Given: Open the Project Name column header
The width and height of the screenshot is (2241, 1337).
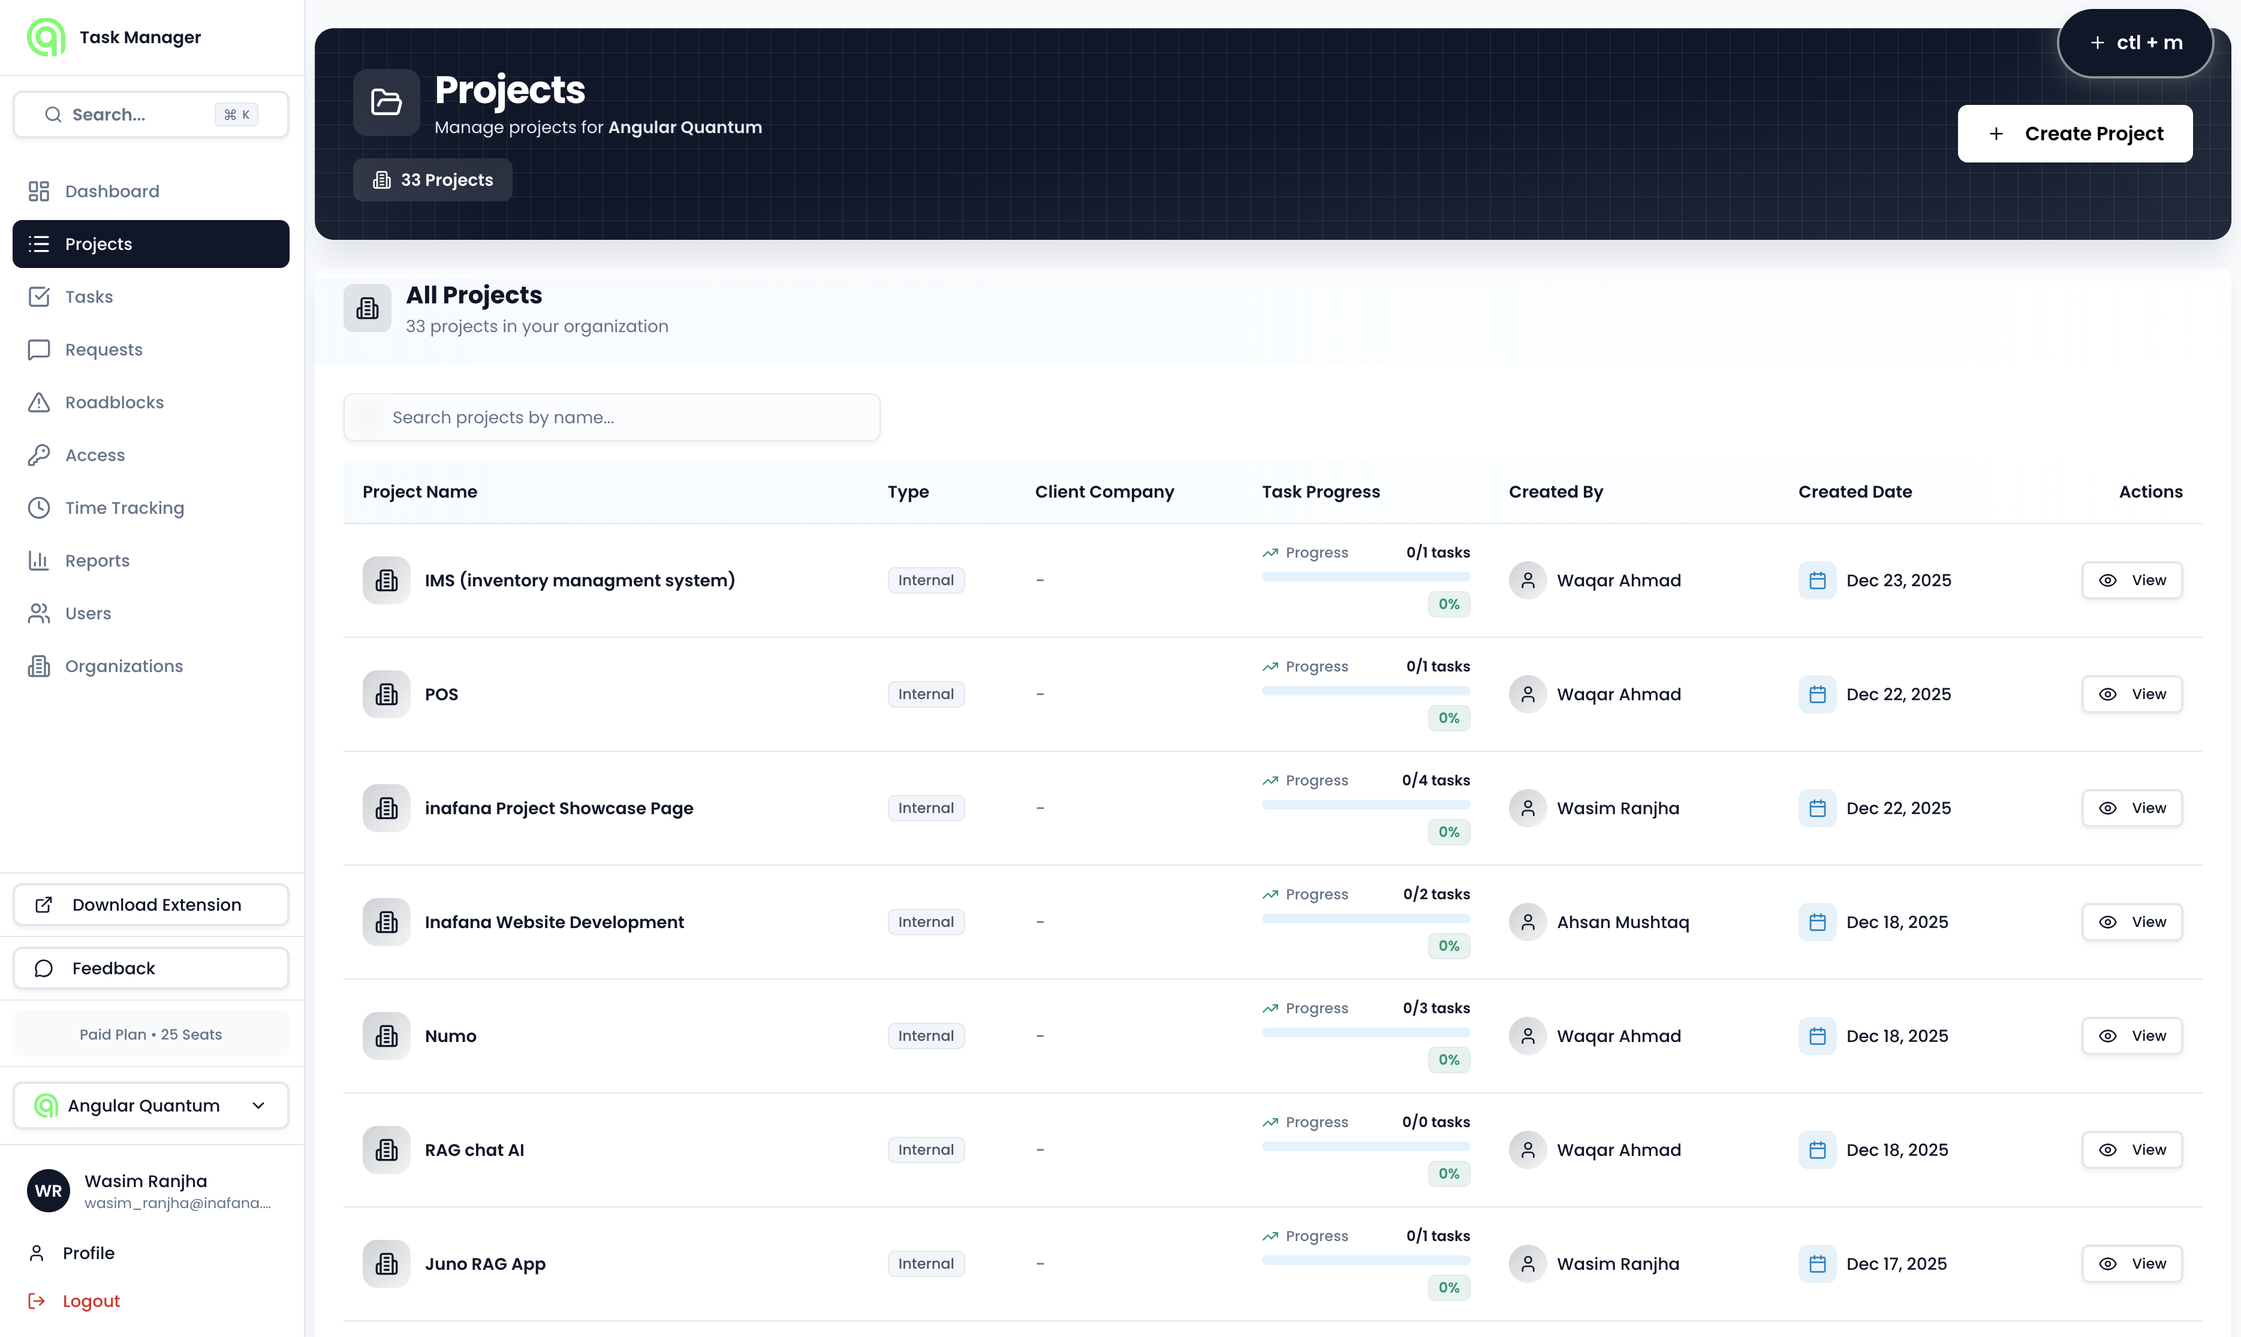Looking at the screenshot, I should pyautogui.click(x=420, y=491).
